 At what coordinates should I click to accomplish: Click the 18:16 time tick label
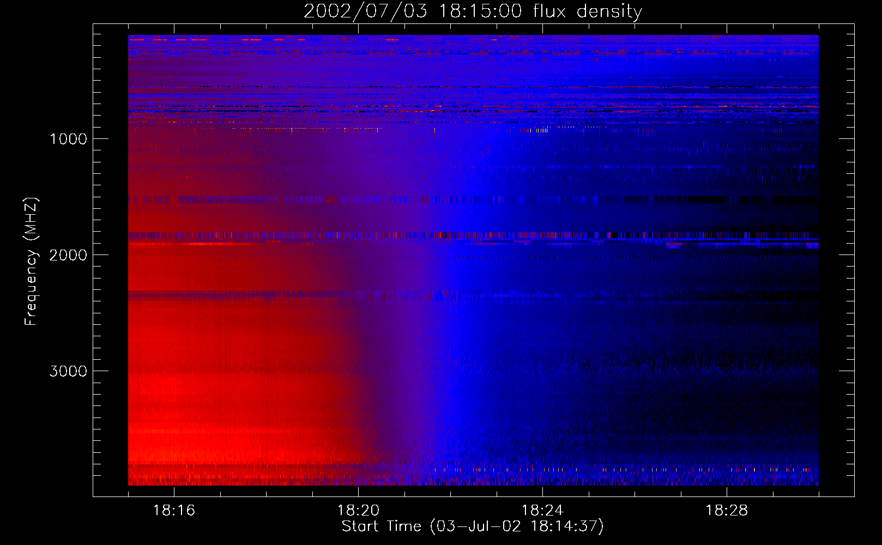174,511
